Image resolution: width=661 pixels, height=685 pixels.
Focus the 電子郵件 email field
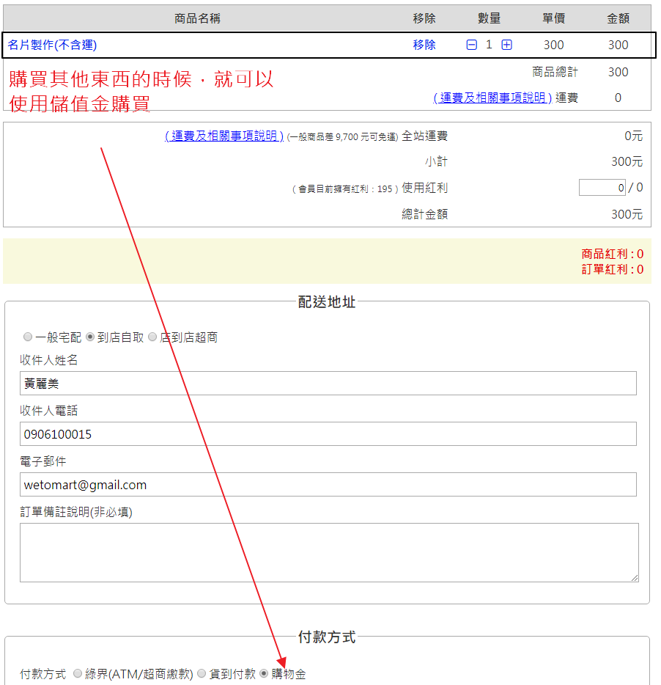click(x=328, y=485)
